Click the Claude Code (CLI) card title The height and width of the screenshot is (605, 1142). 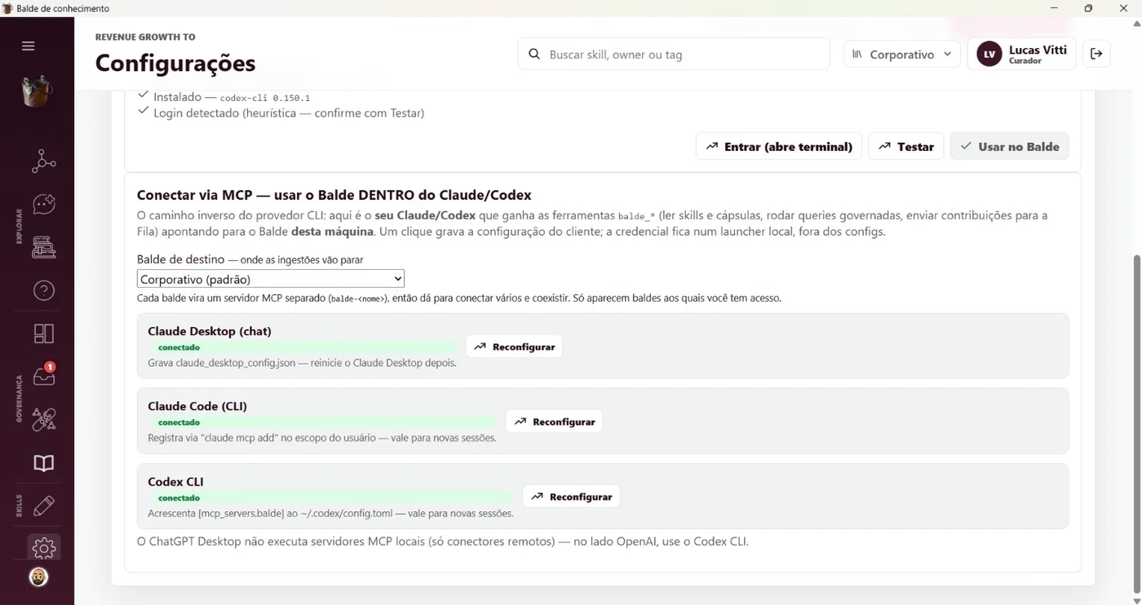click(197, 406)
